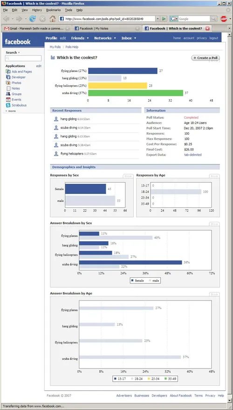Click the browser home icon
The image size is (233, 410).
tap(53, 19)
